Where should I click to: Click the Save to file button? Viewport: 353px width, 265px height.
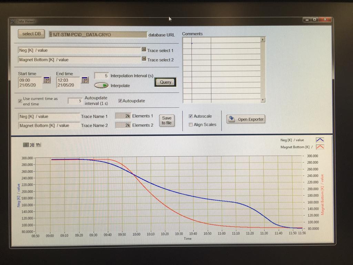click(x=167, y=120)
